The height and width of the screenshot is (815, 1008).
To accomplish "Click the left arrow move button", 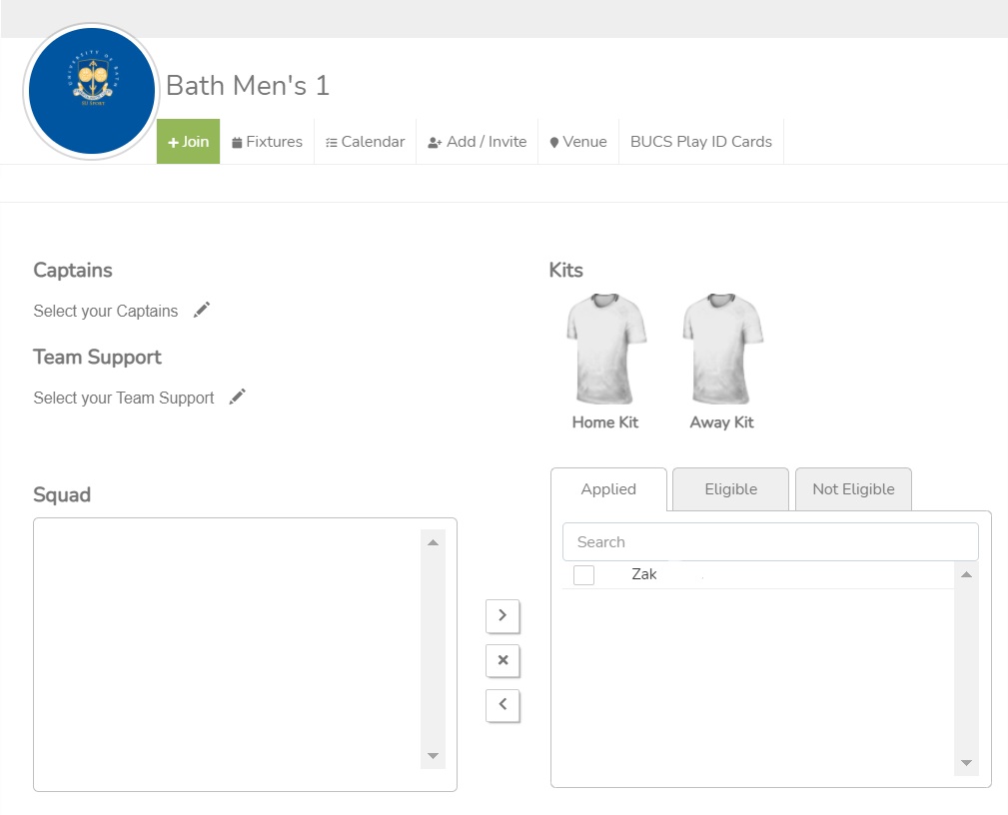I will (503, 705).
